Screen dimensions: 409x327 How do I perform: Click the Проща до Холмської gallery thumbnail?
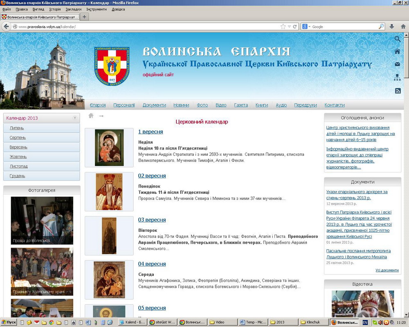tap(42, 220)
